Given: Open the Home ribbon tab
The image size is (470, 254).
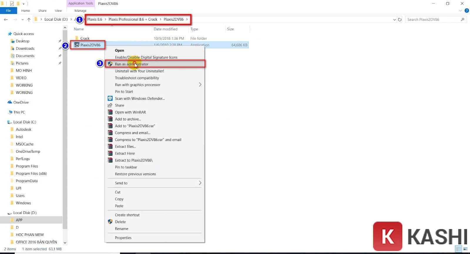Looking at the screenshot, I should tap(26, 11).
